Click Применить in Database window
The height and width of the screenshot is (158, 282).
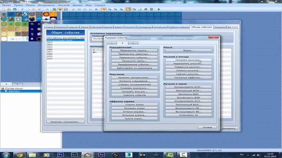pos(229,128)
